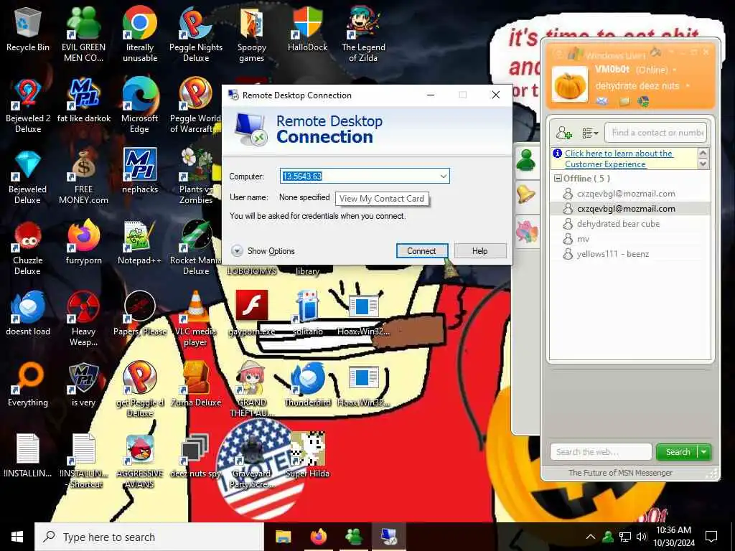Open the notification center icon
Viewport: 735px width, 551px height.
coord(711,537)
